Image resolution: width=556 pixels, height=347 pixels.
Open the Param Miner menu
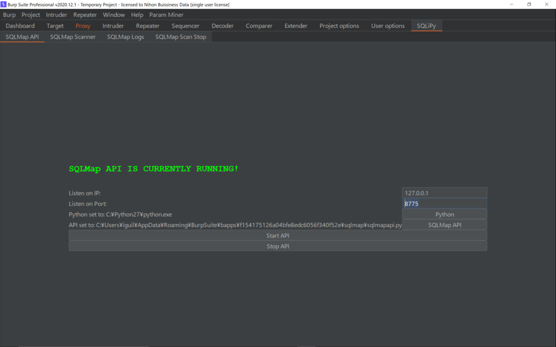[166, 15]
